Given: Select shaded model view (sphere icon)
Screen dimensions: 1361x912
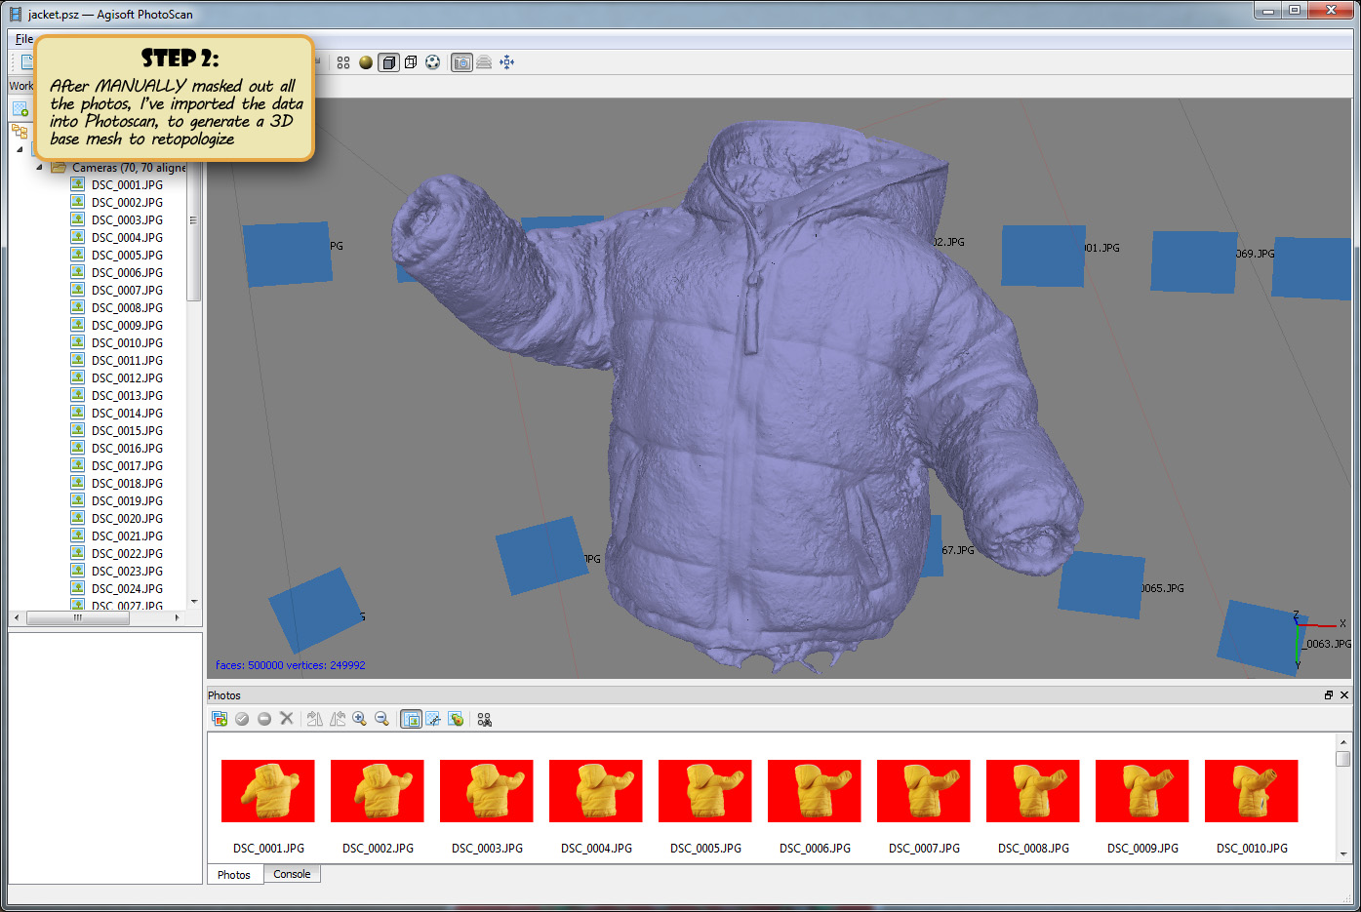Looking at the screenshot, I should coord(366,62).
